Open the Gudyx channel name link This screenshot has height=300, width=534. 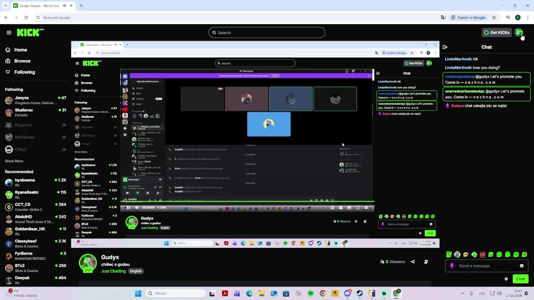(x=110, y=257)
